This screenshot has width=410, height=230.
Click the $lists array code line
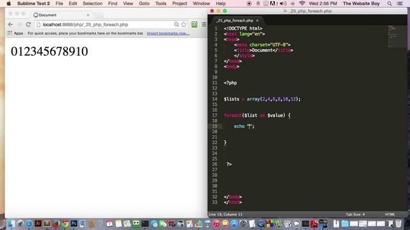click(262, 99)
